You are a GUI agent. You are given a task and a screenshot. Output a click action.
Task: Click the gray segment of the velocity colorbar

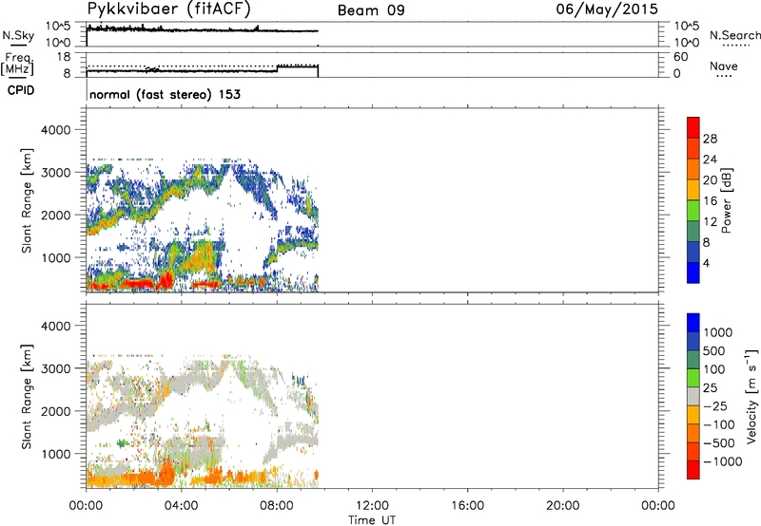click(x=693, y=397)
